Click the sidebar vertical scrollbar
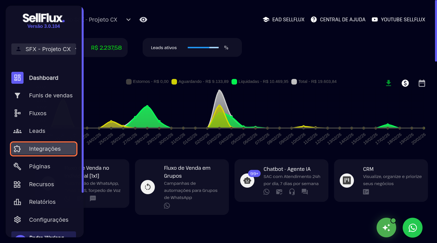 (83, 99)
